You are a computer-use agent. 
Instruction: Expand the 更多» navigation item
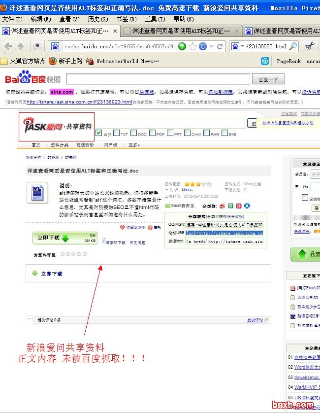134,145
